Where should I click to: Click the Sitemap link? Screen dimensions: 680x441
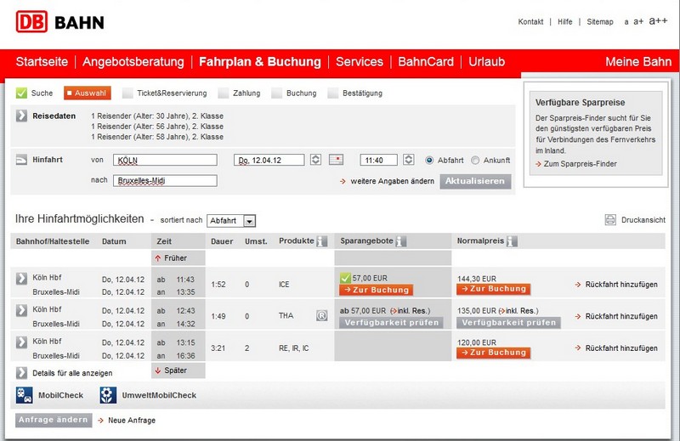click(600, 22)
